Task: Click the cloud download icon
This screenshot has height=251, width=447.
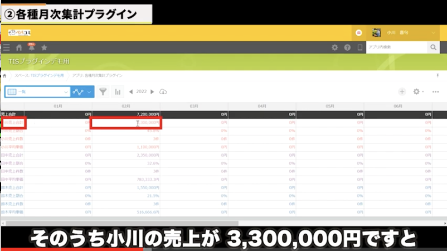Action: (163, 91)
